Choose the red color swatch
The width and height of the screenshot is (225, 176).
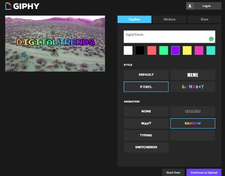(152, 51)
